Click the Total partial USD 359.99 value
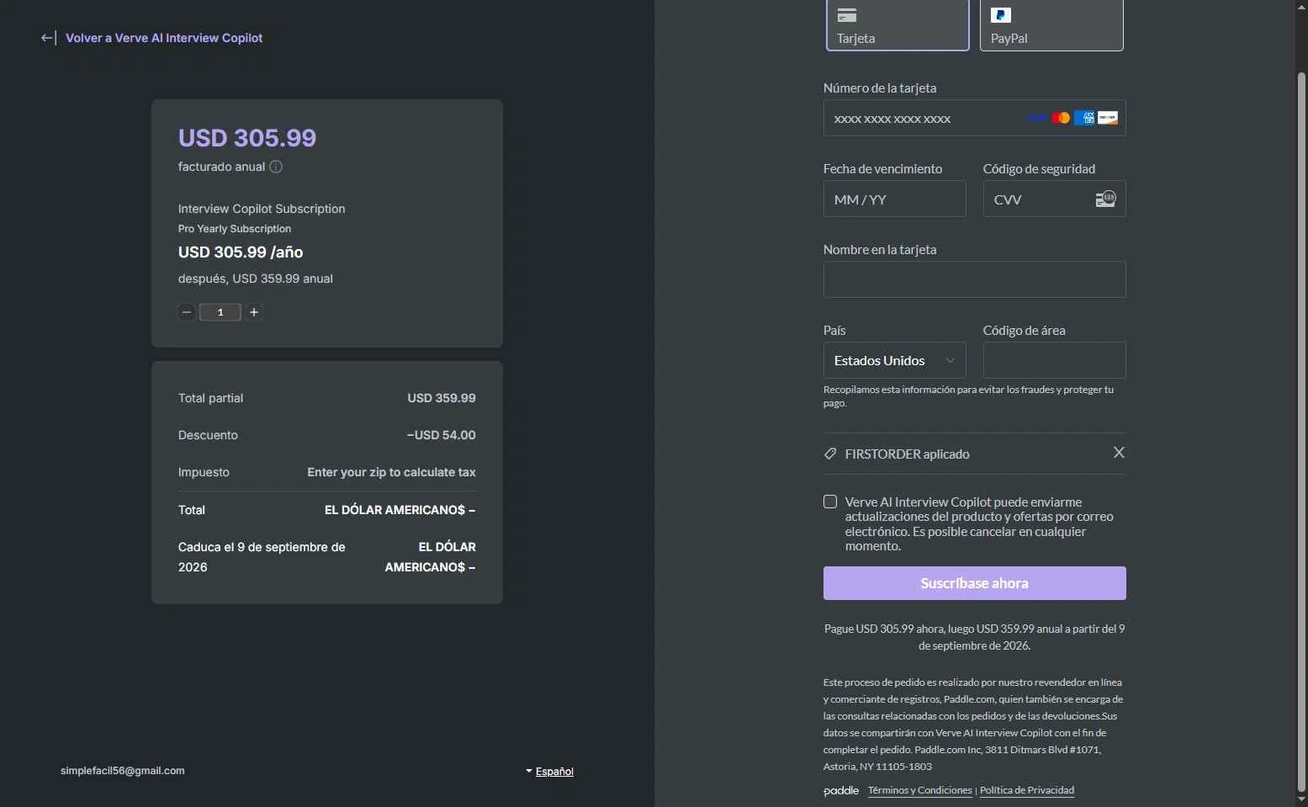This screenshot has width=1308, height=807. click(x=442, y=398)
